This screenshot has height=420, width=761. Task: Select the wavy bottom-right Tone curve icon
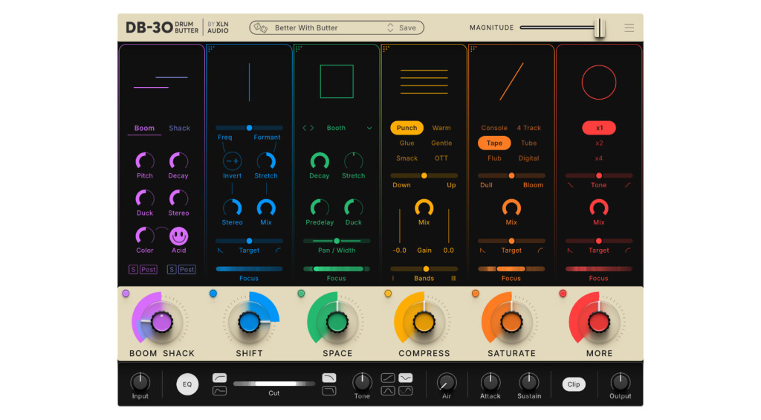click(405, 390)
